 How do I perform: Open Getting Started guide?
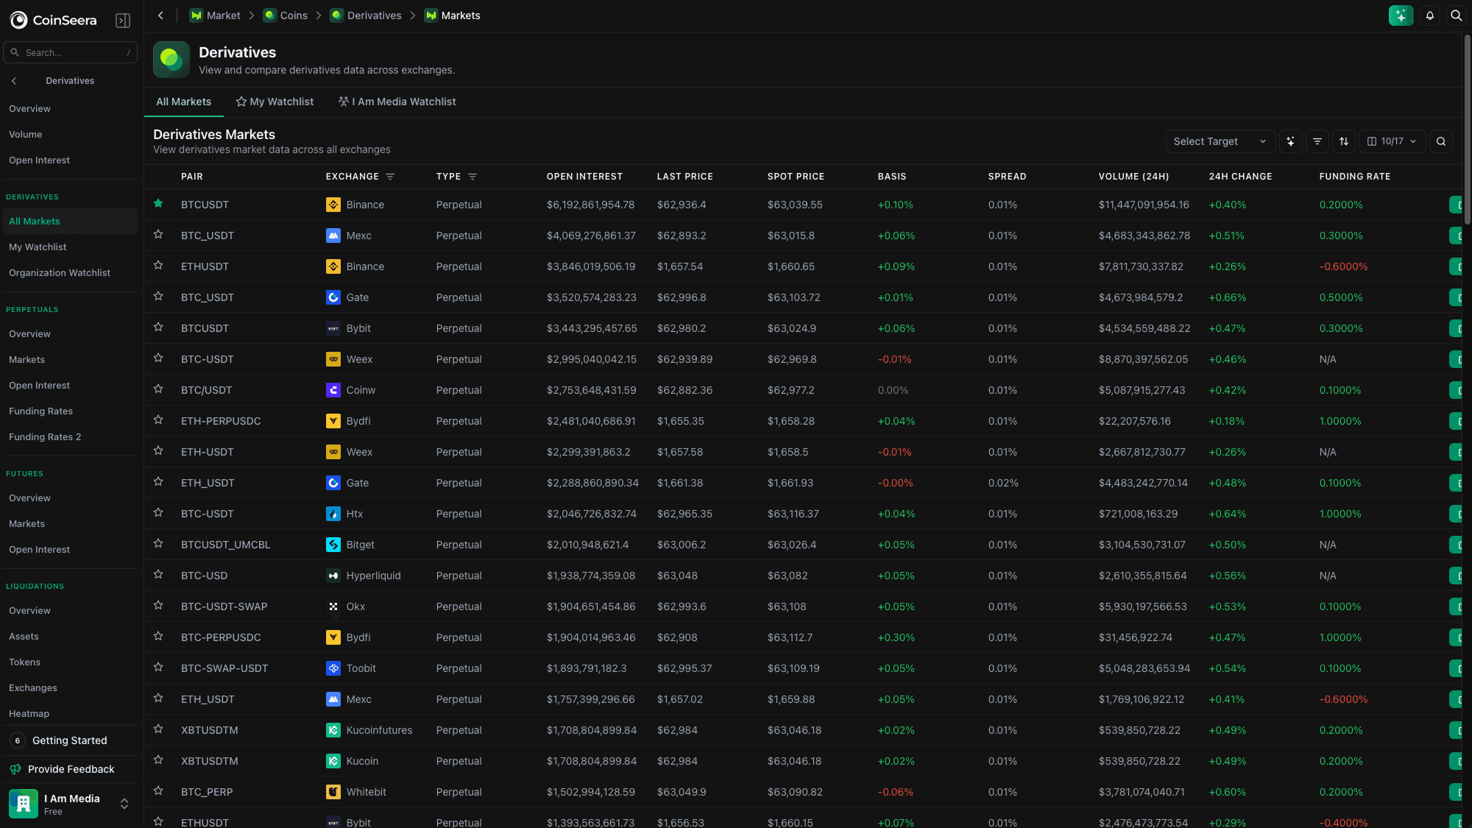coord(69,740)
